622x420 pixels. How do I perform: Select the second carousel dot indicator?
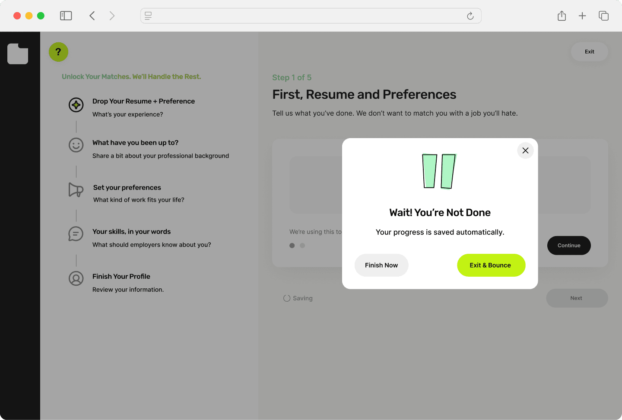coord(302,246)
